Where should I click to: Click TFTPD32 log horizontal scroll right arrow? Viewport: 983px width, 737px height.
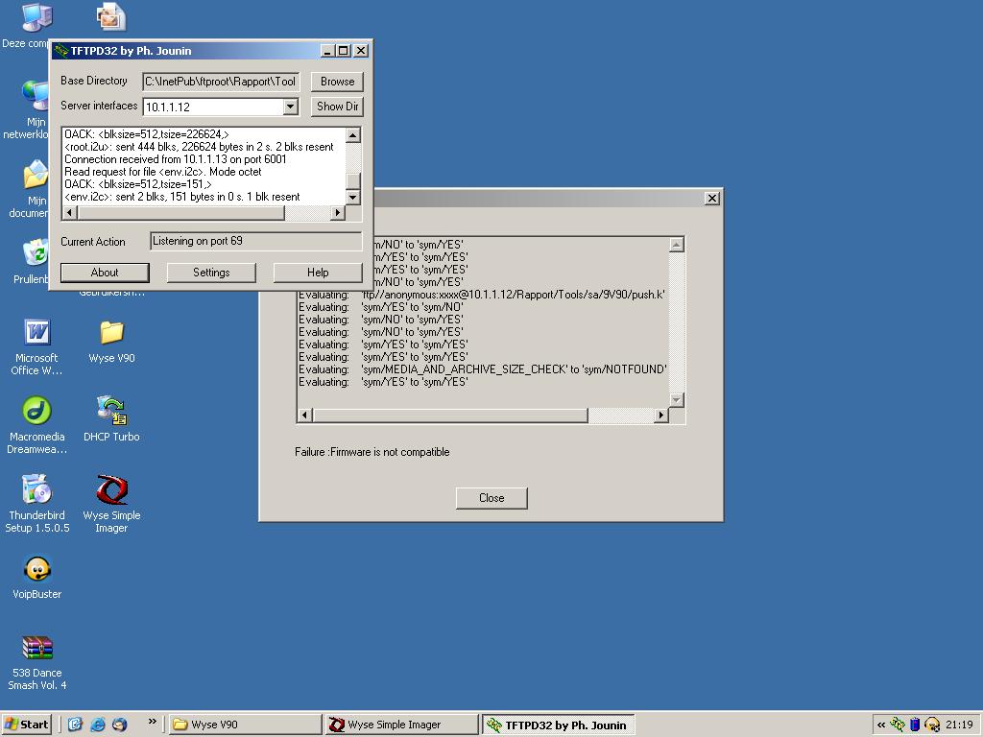(338, 212)
